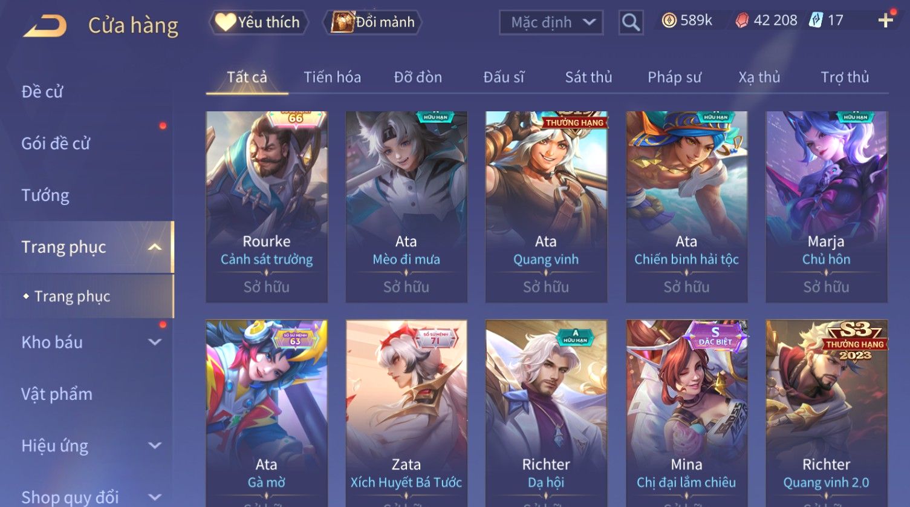The image size is (910, 507).
Task: Click the red gem 42 208 icon
Action: [x=742, y=21]
